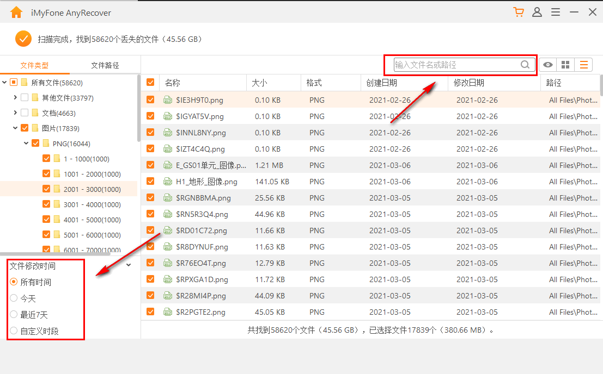The image size is (603, 374).
Task: Open the hamburger menu icon
Action: tap(555, 13)
